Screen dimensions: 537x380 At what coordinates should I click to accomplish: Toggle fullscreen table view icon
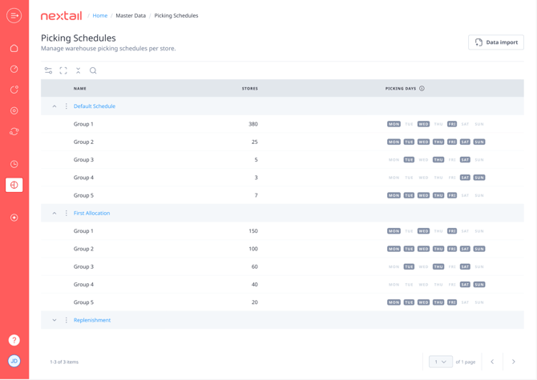coord(63,70)
